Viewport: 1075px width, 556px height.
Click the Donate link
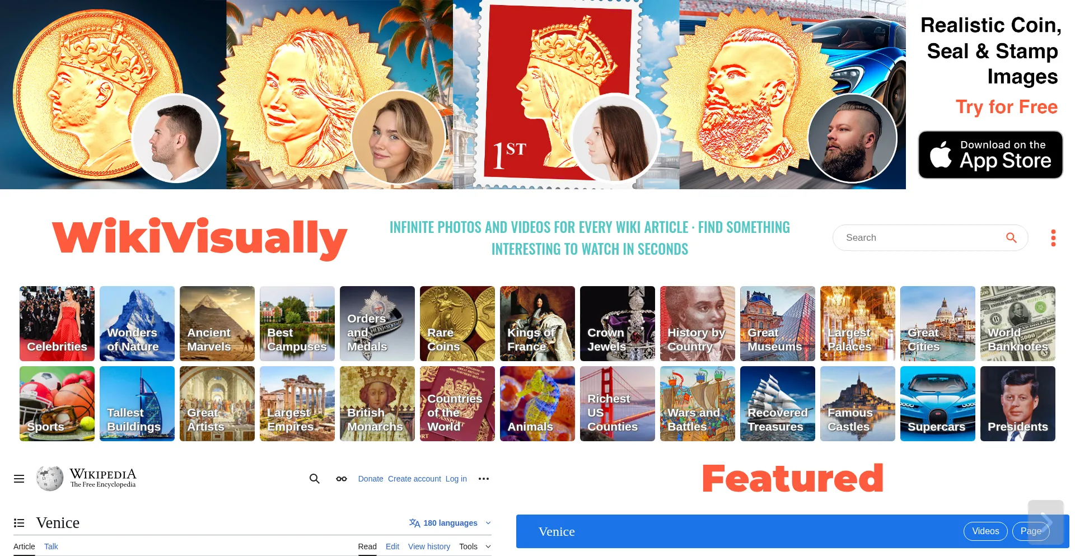coord(371,479)
